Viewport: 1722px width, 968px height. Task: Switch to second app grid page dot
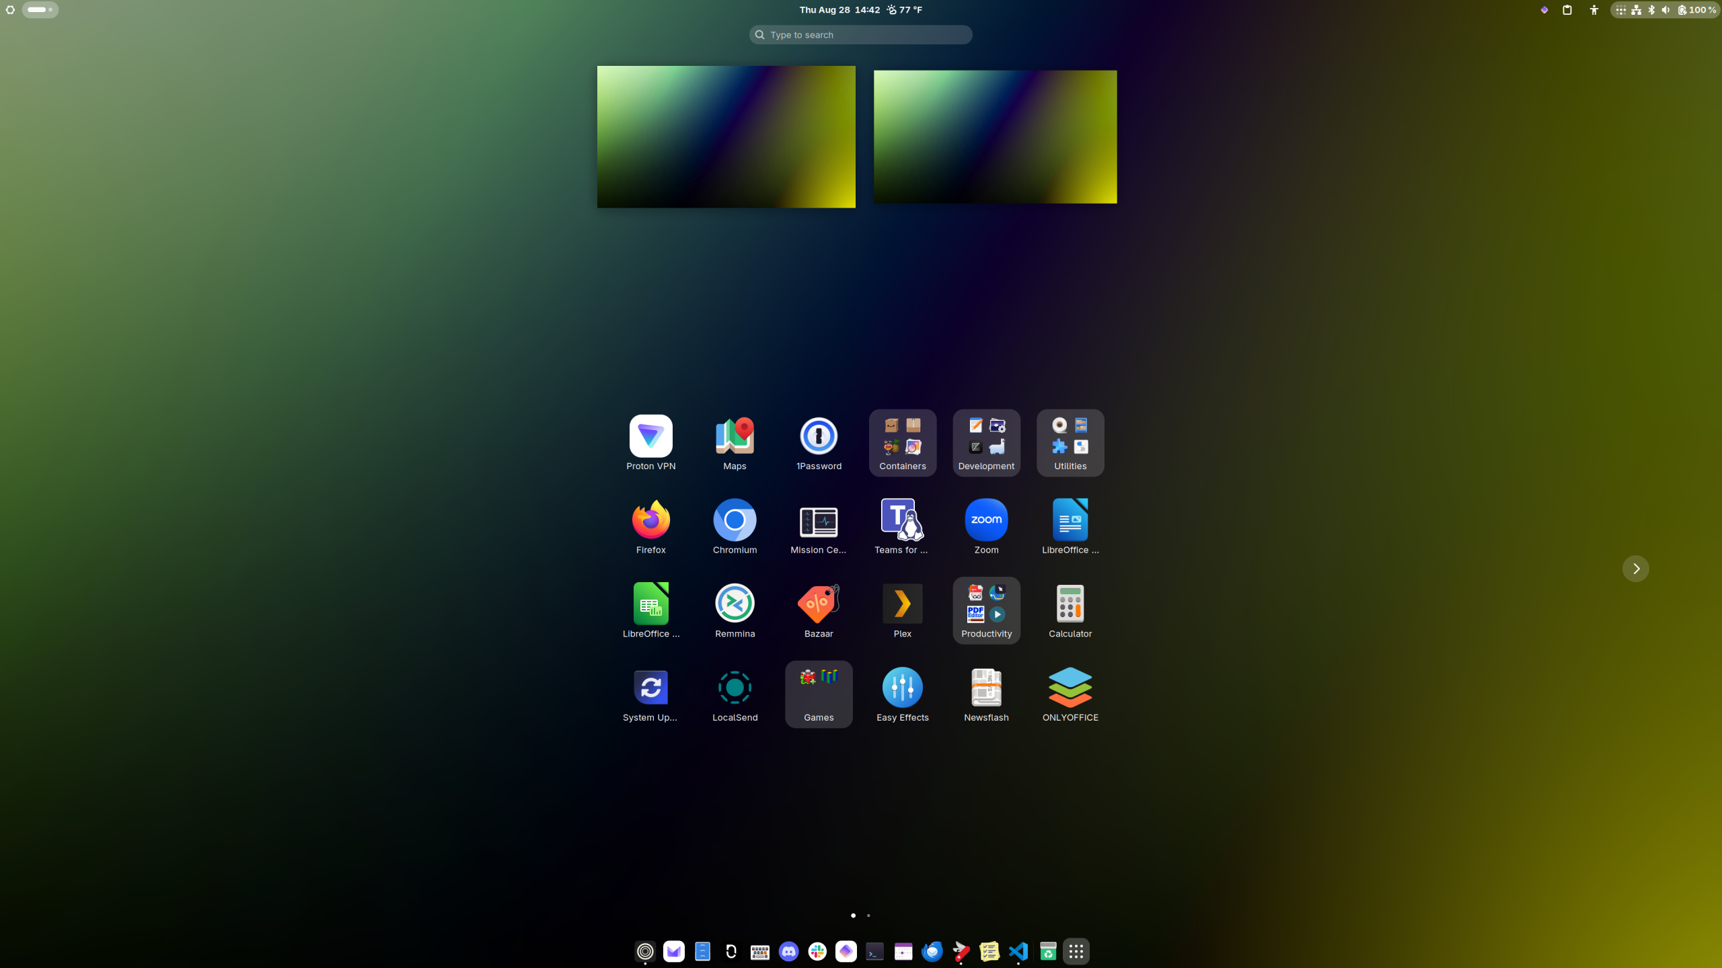[x=868, y=916]
